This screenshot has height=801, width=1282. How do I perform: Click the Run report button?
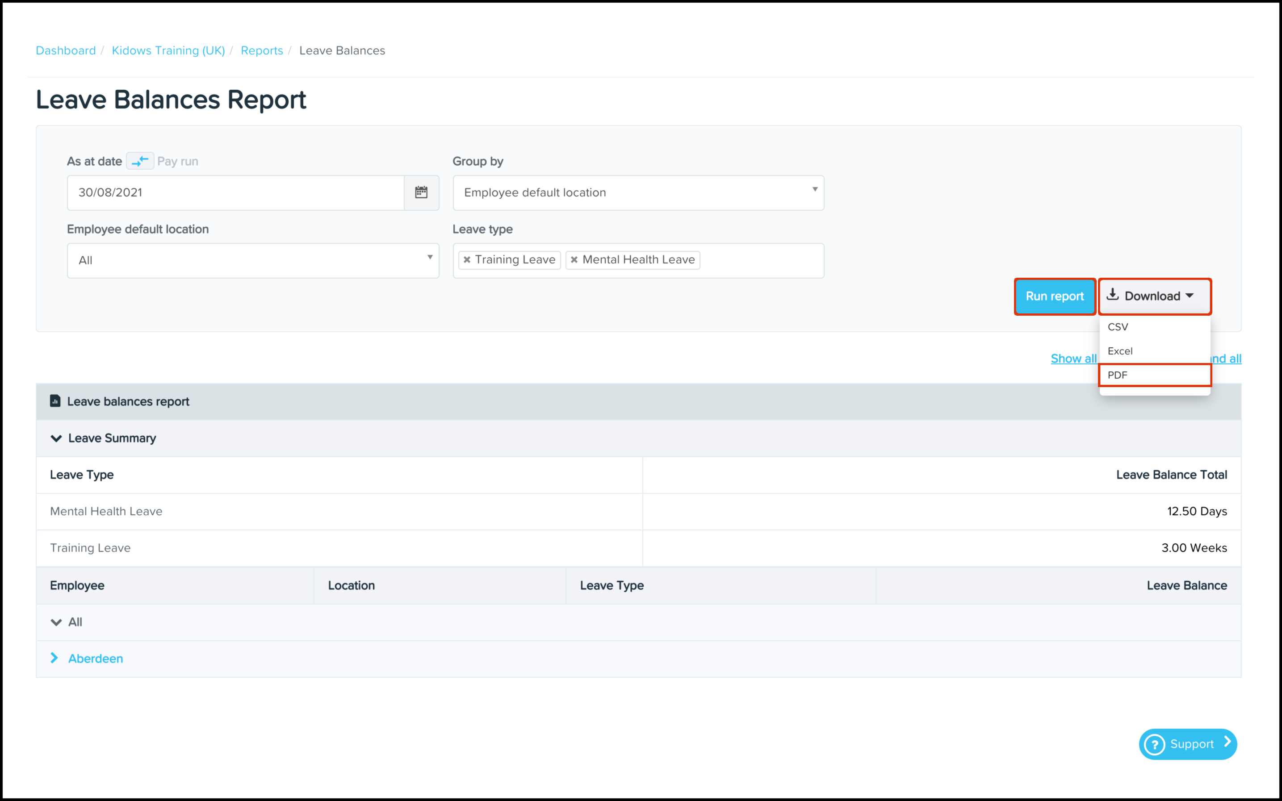tap(1054, 296)
